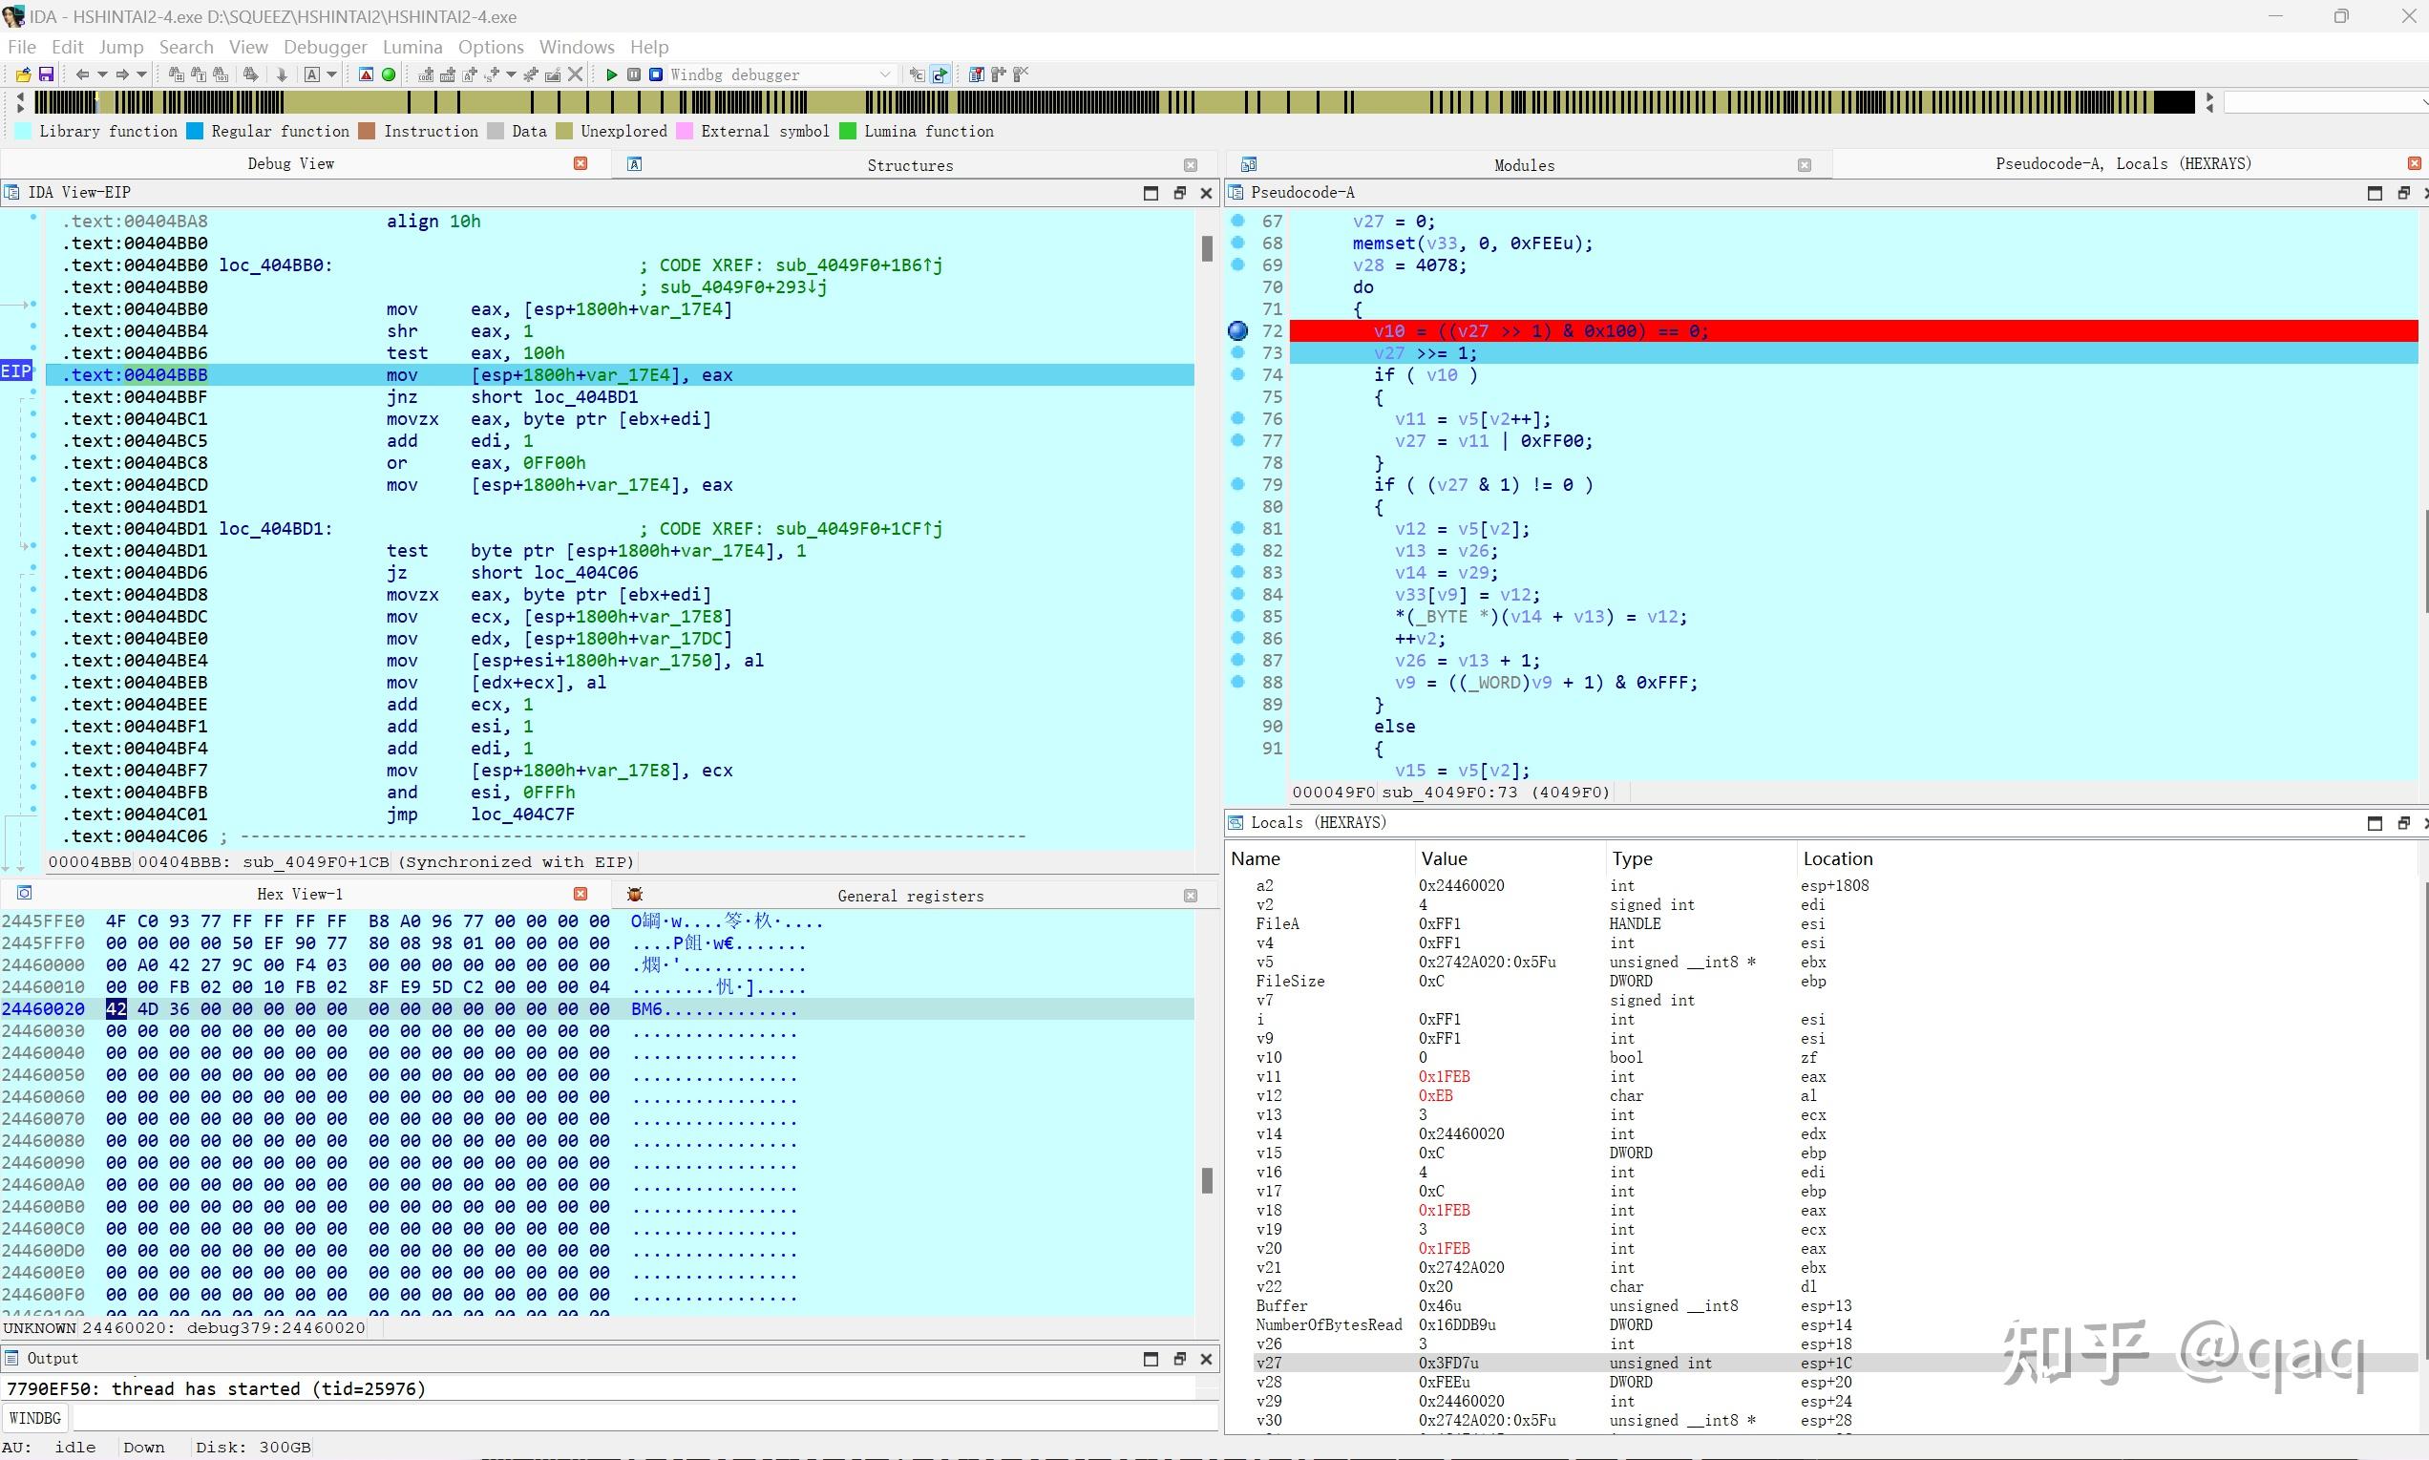
Task: Click the Pause process toolbar icon
Action: point(634,74)
